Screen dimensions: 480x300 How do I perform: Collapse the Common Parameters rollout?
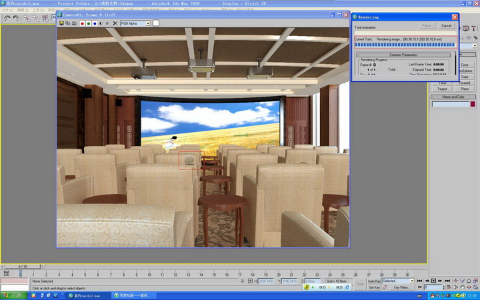[x=405, y=55]
